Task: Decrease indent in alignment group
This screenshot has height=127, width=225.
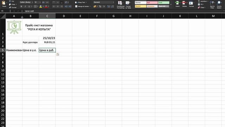Action: tap(66, 6)
